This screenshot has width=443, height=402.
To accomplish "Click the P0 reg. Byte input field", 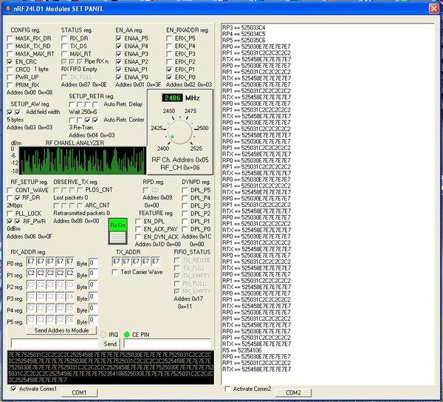I will tap(93, 263).
